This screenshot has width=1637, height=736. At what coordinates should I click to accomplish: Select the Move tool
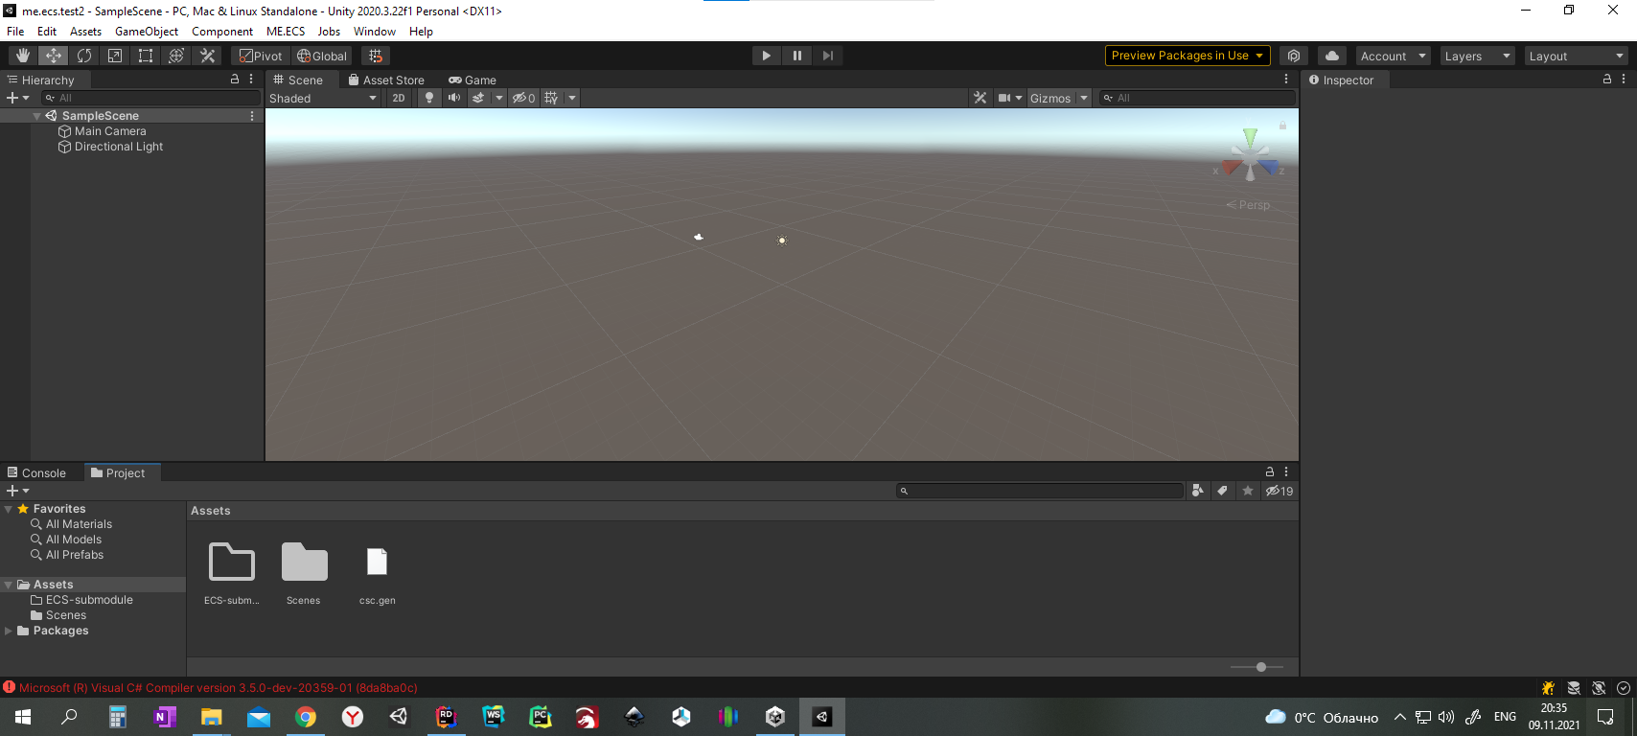coord(54,56)
